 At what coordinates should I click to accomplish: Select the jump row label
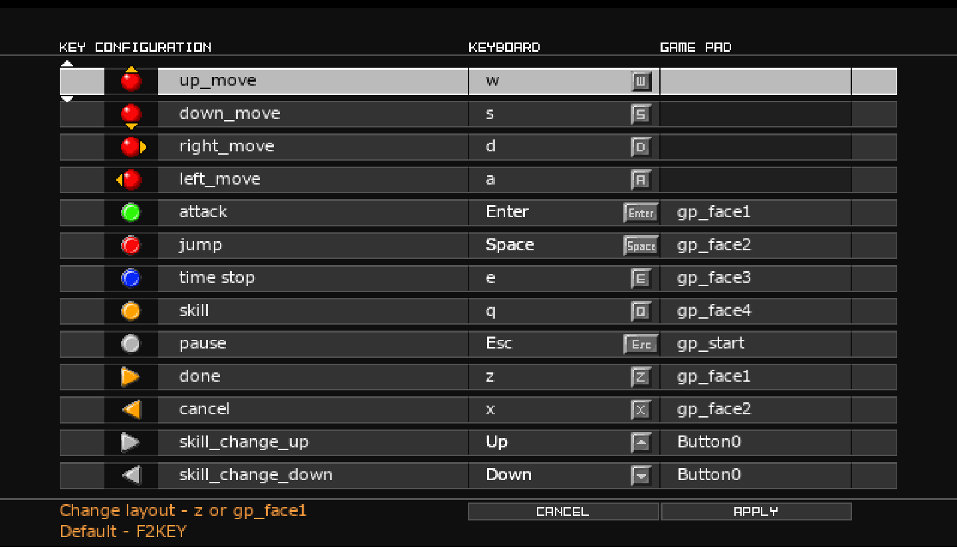[x=201, y=245]
